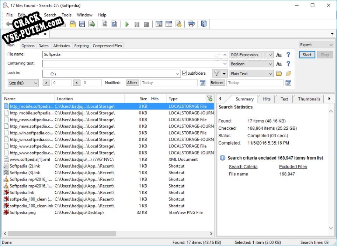Pause the search with the toolbar pause icon

(x=137, y=24)
